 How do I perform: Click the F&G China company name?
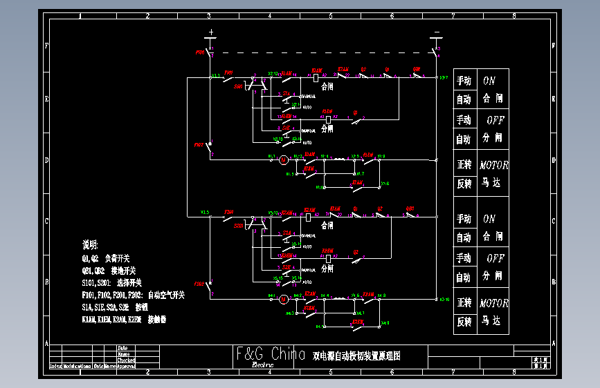click(x=271, y=353)
